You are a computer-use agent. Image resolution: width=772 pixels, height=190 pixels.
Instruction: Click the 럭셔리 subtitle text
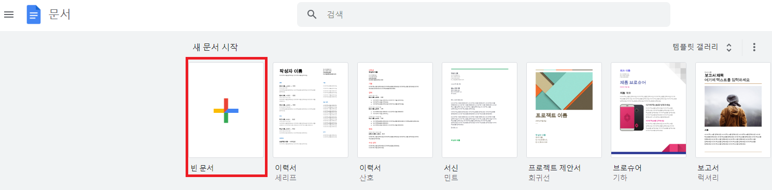(x=708, y=178)
